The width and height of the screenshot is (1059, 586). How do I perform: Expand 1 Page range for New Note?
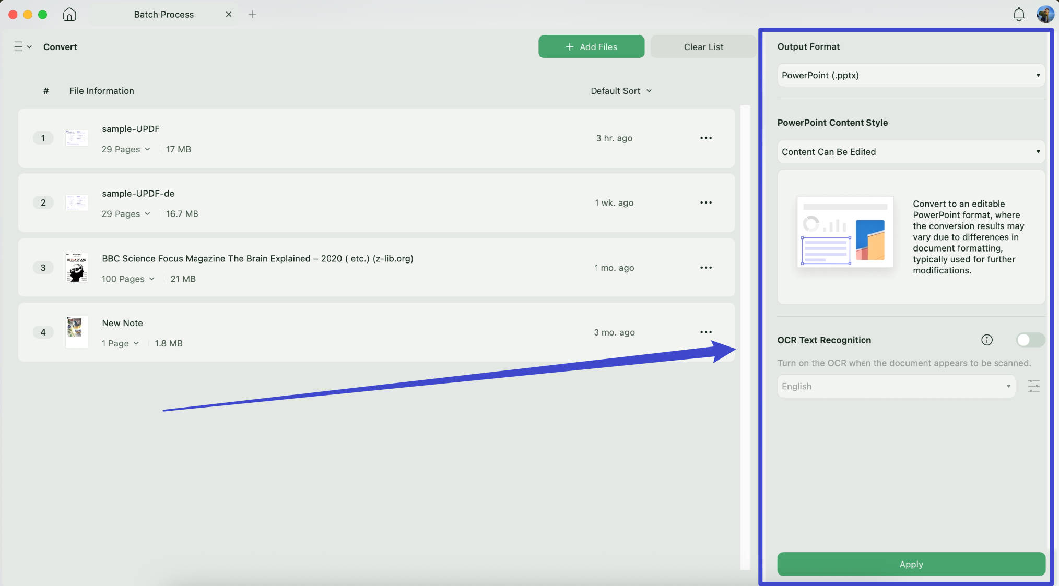pos(120,343)
